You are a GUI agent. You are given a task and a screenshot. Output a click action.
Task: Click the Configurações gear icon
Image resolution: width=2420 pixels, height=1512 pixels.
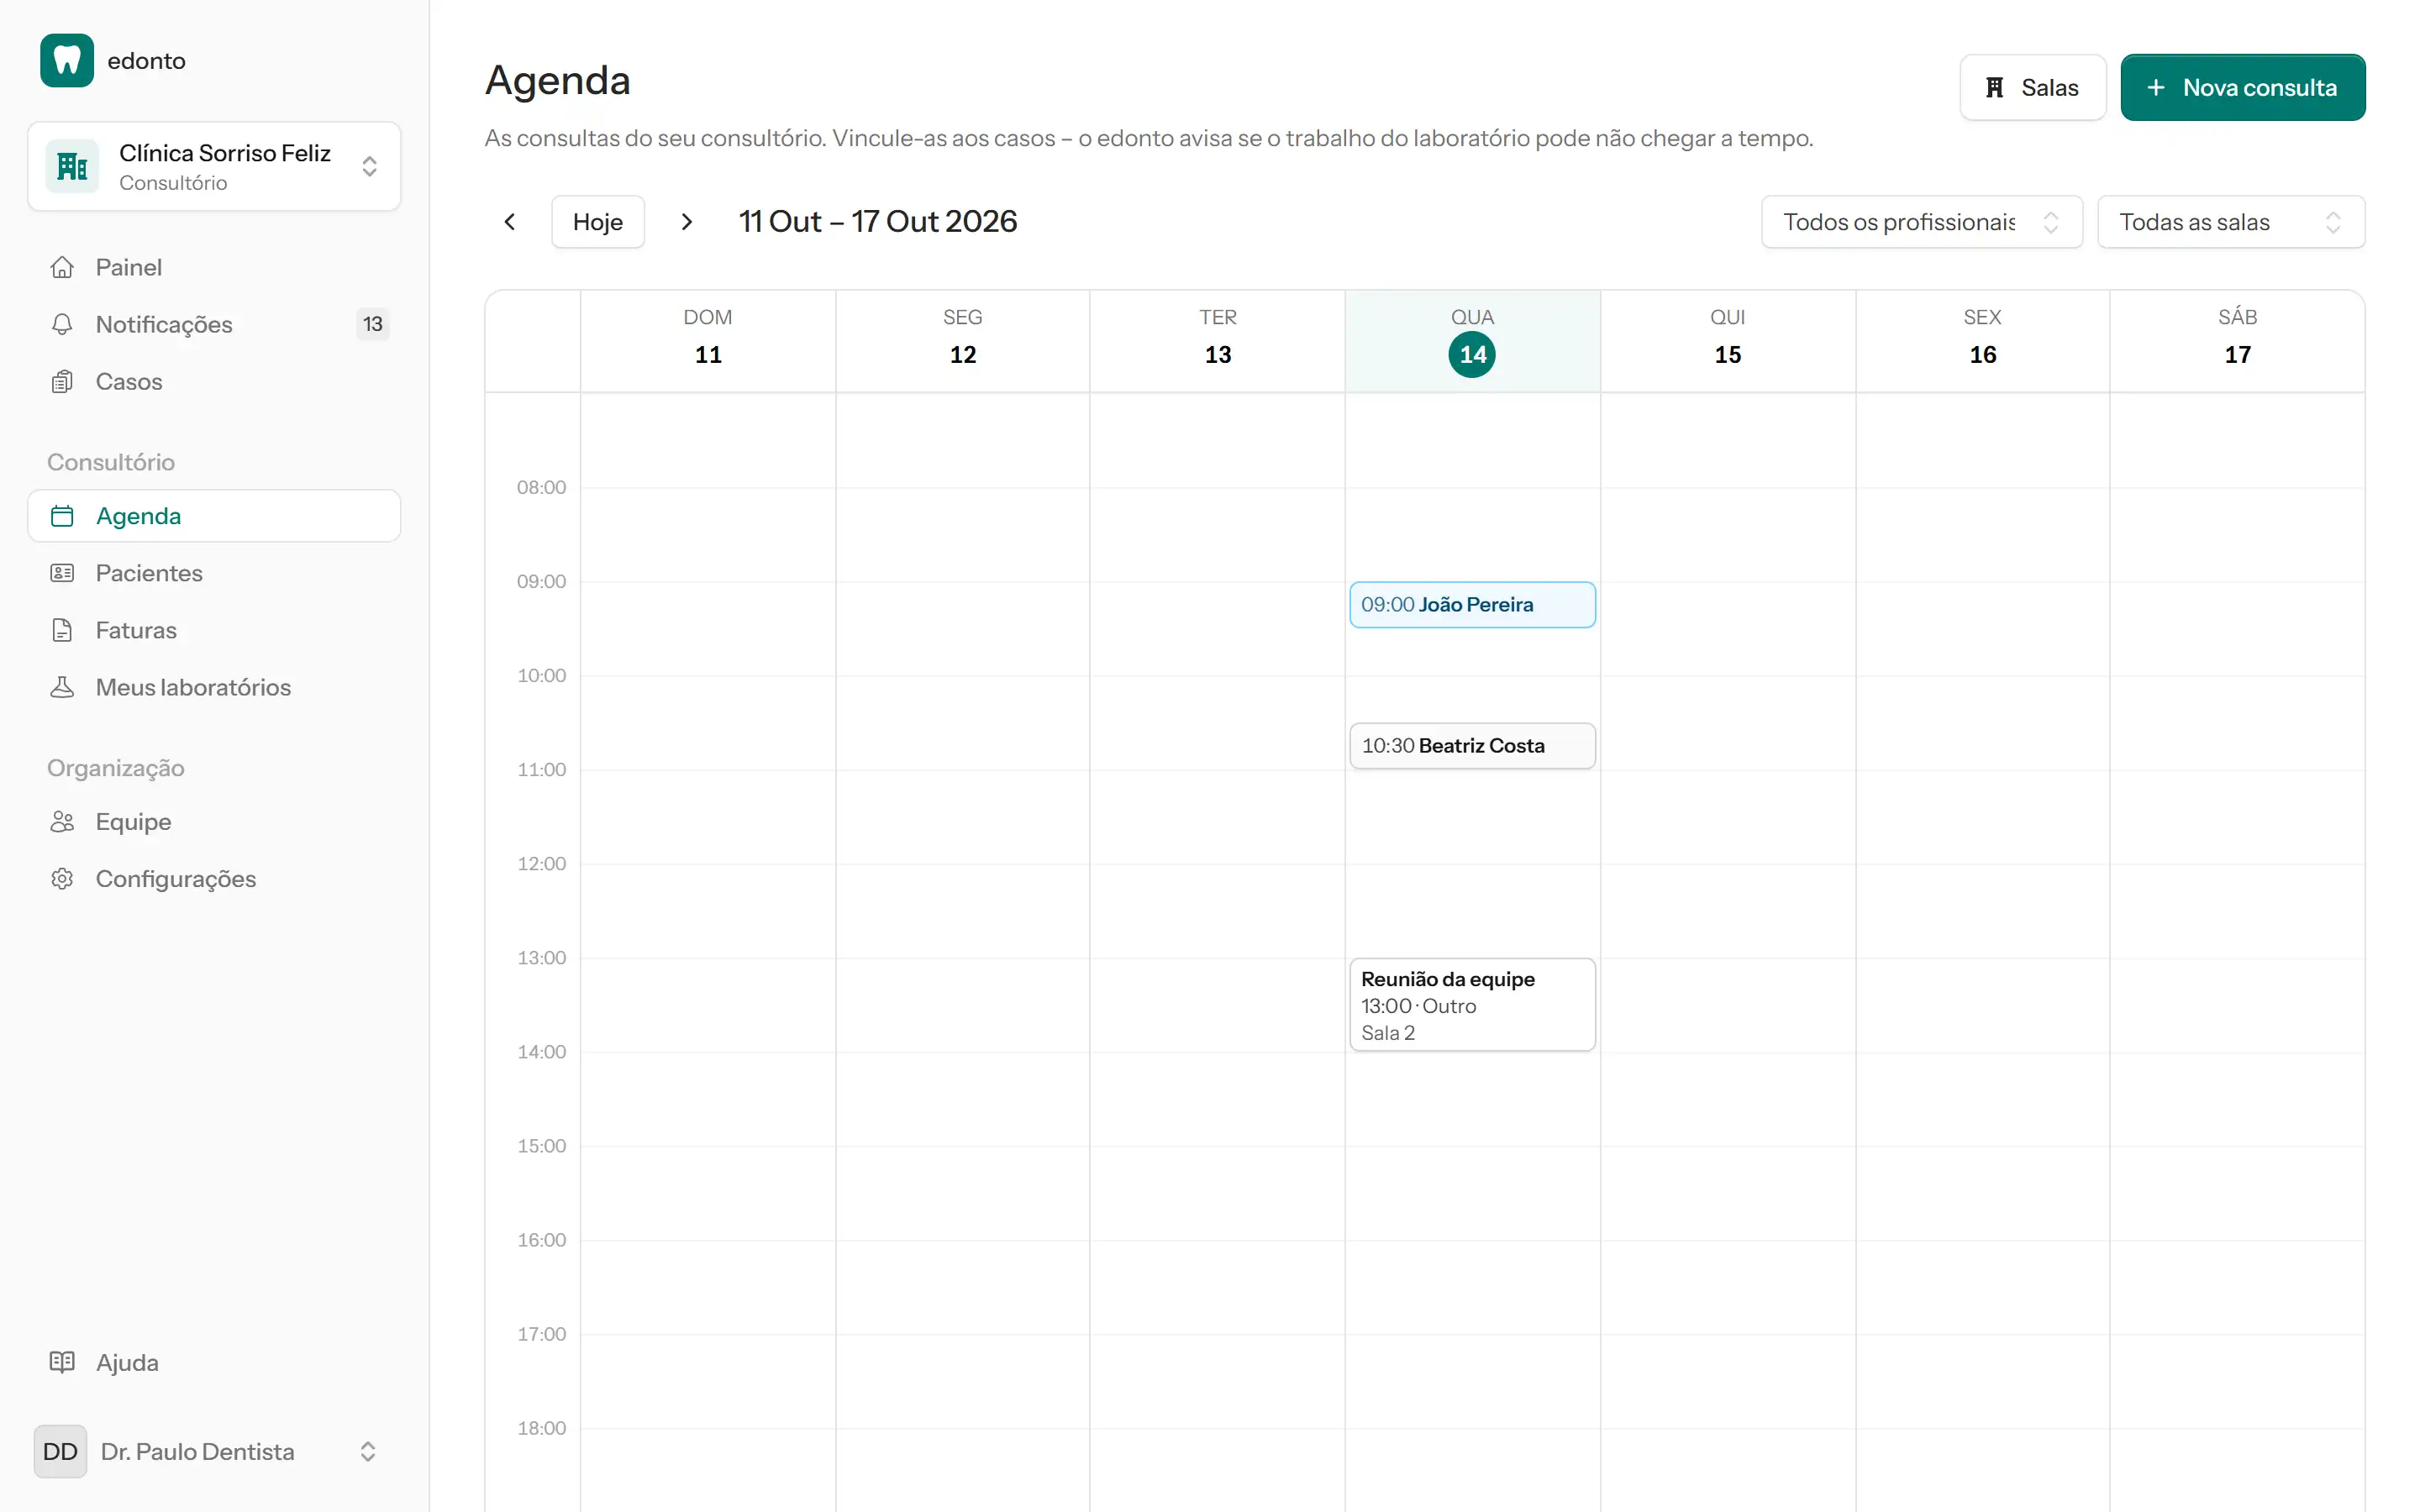pyautogui.click(x=62, y=879)
